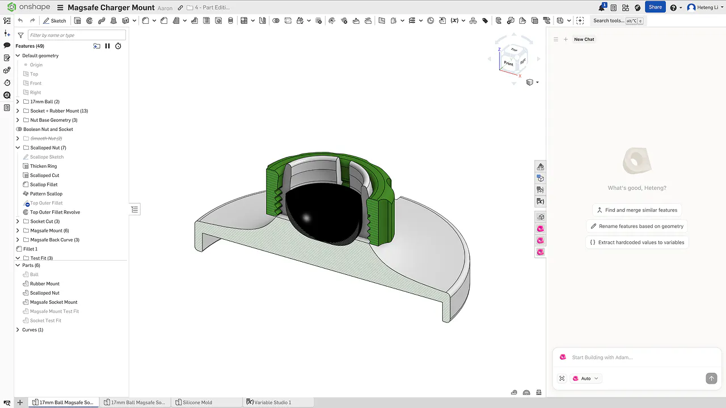Click the Filter by name or type field
The width and height of the screenshot is (726, 408).
point(77,35)
